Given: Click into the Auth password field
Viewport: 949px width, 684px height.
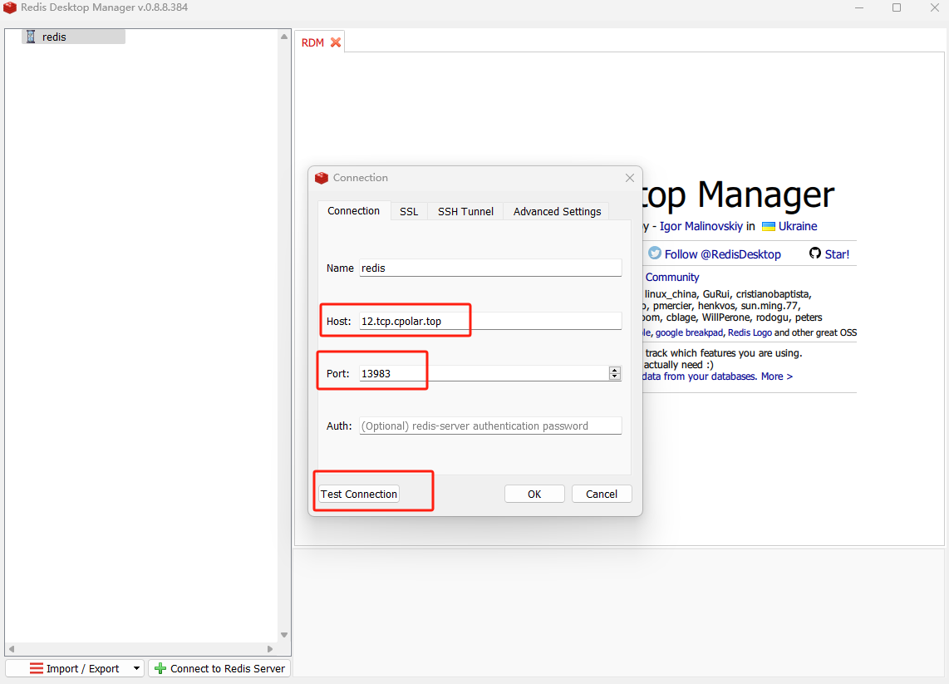Looking at the screenshot, I should click(490, 426).
